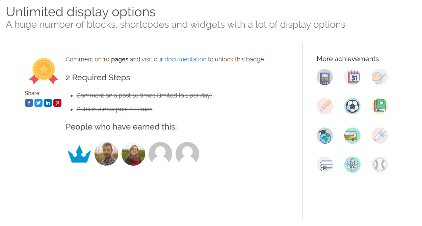Screen dimensions: 422x226
Task: Open the diploma scroll achievement
Action: [x=380, y=136]
